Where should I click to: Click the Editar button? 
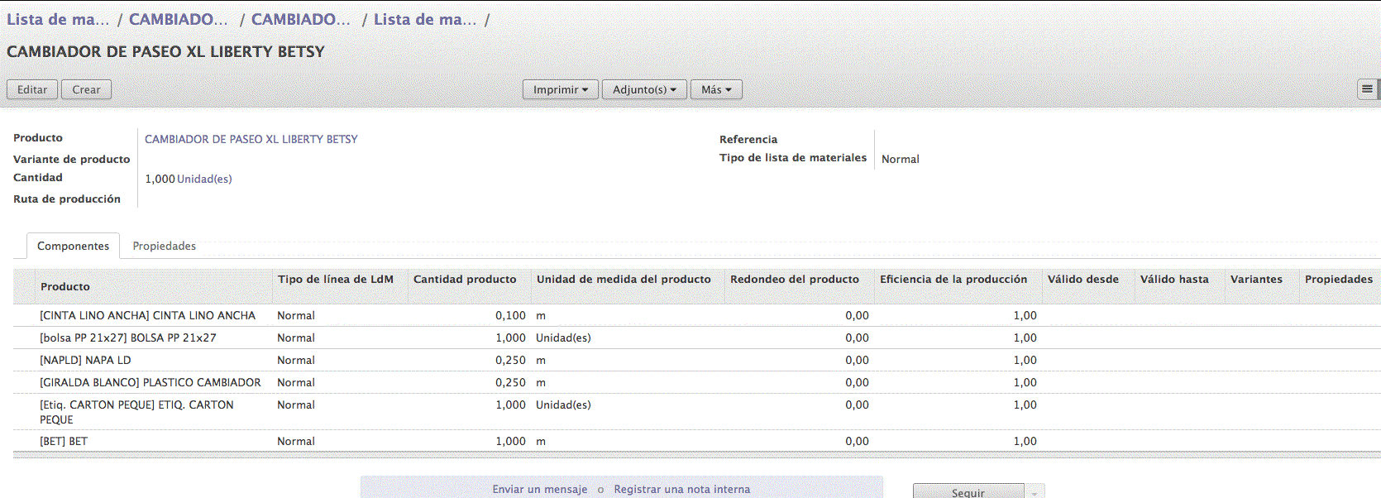coord(32,89)
